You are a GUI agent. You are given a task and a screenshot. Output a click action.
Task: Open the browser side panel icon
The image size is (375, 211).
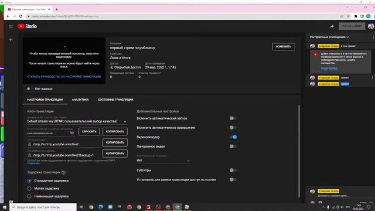click(x=362, y=16)
